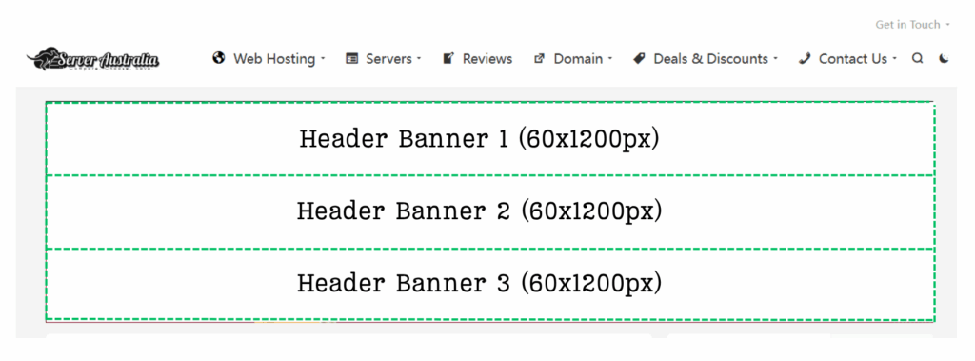The width and height of the screenshot is (975, 361).
Task: Expand the Web Hosting dropdown arrow
Action: click(323, 59)
